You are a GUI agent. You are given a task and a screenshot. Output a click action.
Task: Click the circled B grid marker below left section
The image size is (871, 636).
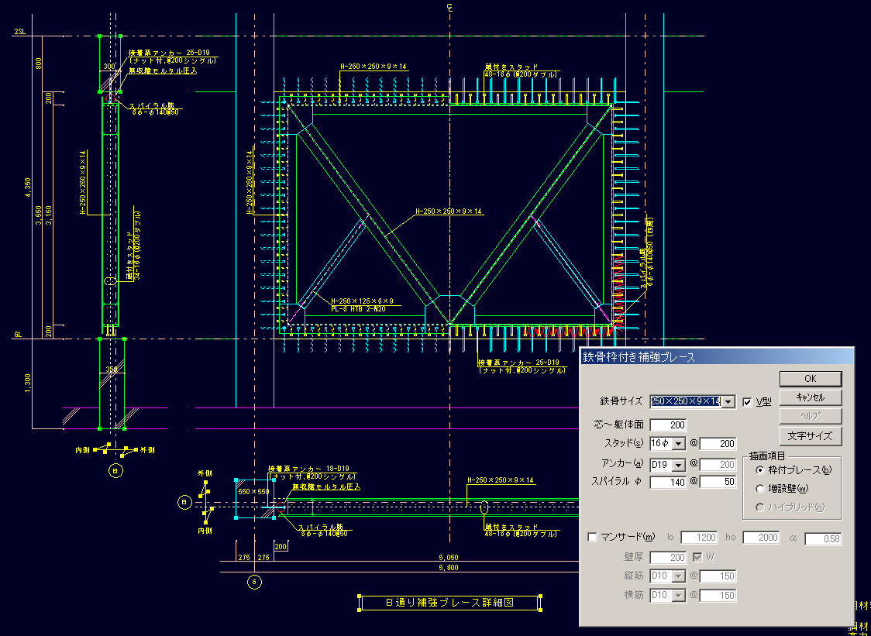click(x=115, y=469)
